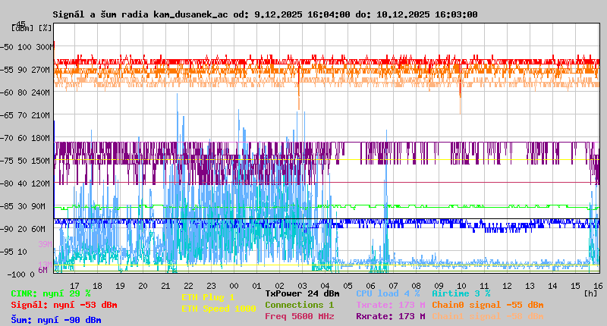The height and width of the screenshot is (326, 607).
Task: Click the '17' hour tick on the time axis
Action: 74,286
